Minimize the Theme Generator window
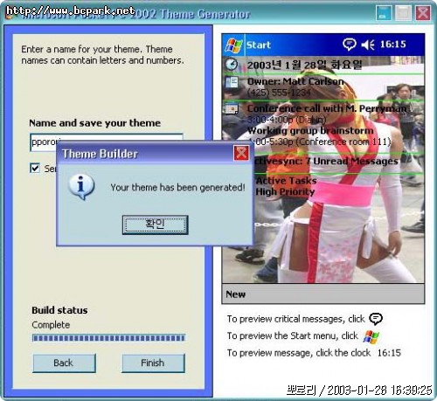This screenshot has height=401, width=437. click(x=384, y=13)
